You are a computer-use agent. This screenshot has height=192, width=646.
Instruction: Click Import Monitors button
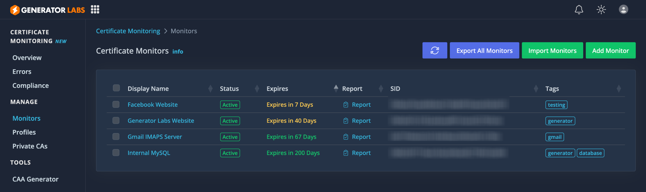click(552, 50)
